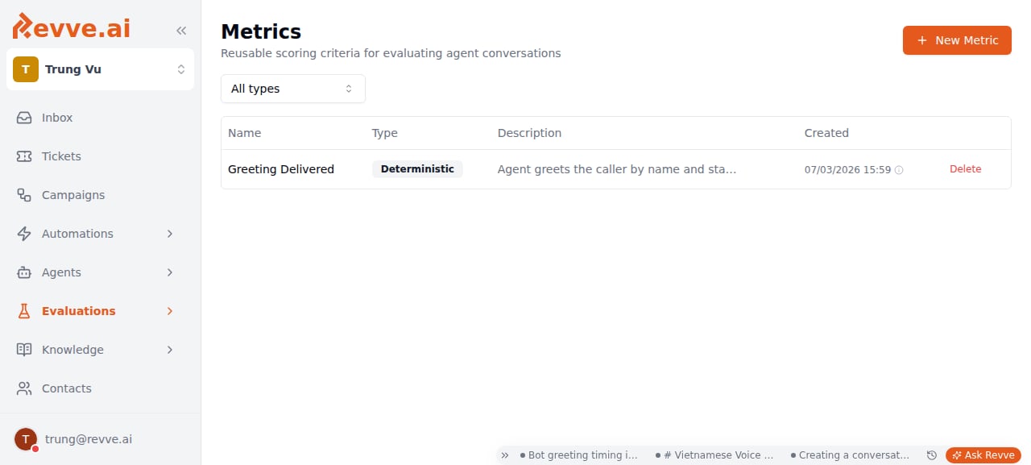Image resolution: width=1031 pixels, height=465 pixels.
Task: Expand the Evaluations submenu chevron
Action: 170,311
